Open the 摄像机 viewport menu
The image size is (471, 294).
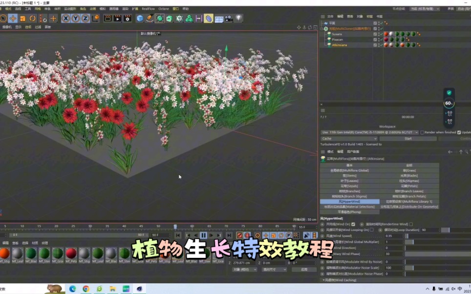6,27
